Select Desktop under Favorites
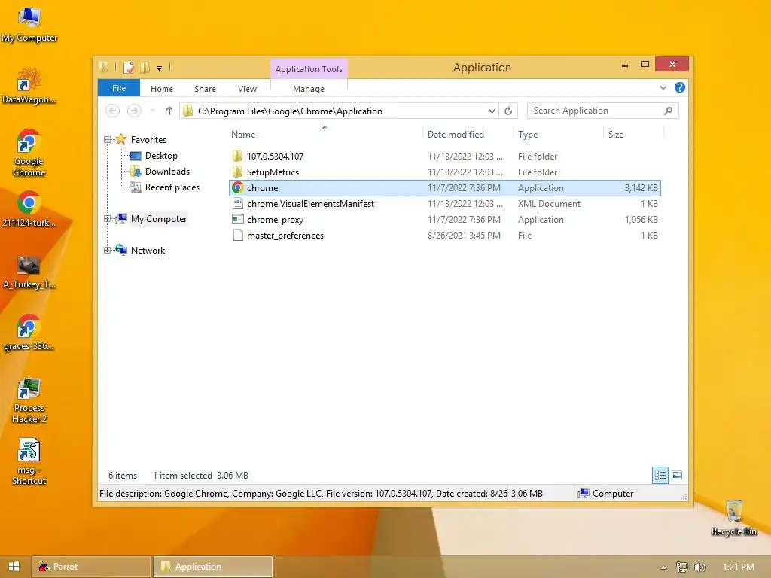 click(x=161, y=156)
